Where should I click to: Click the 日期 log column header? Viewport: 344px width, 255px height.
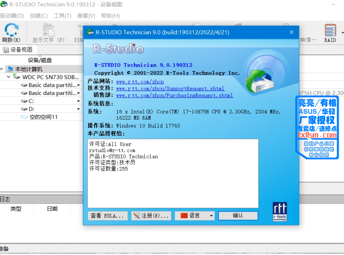pyautogui.click(x=52, y=209)
